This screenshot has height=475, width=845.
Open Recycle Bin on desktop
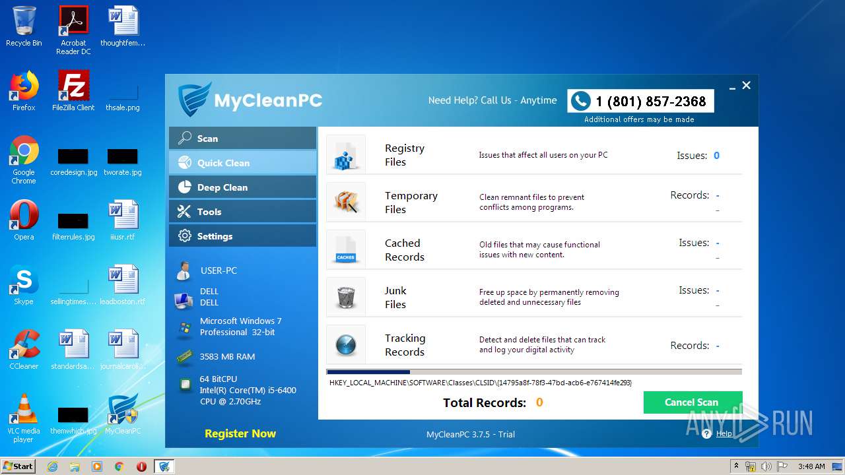(24, 27)
